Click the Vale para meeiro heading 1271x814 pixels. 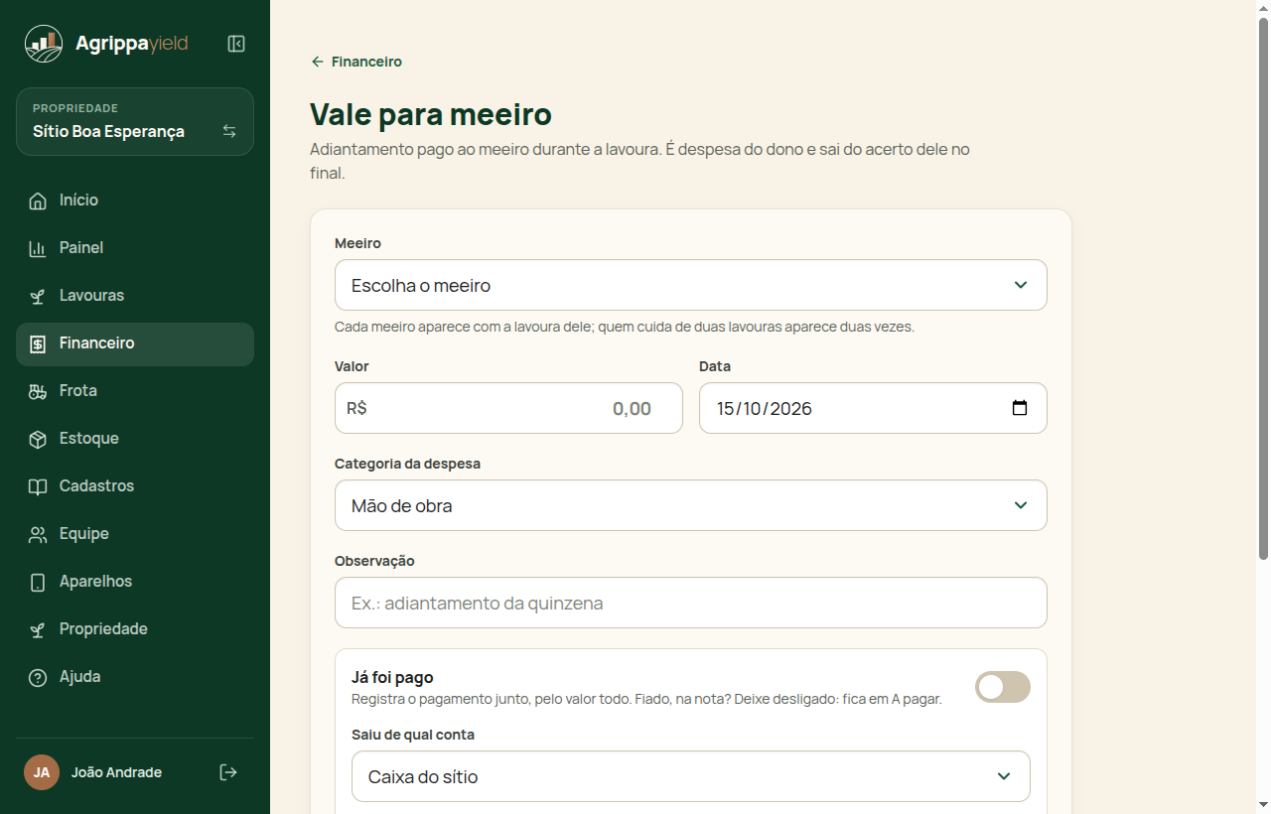point(431,114)
